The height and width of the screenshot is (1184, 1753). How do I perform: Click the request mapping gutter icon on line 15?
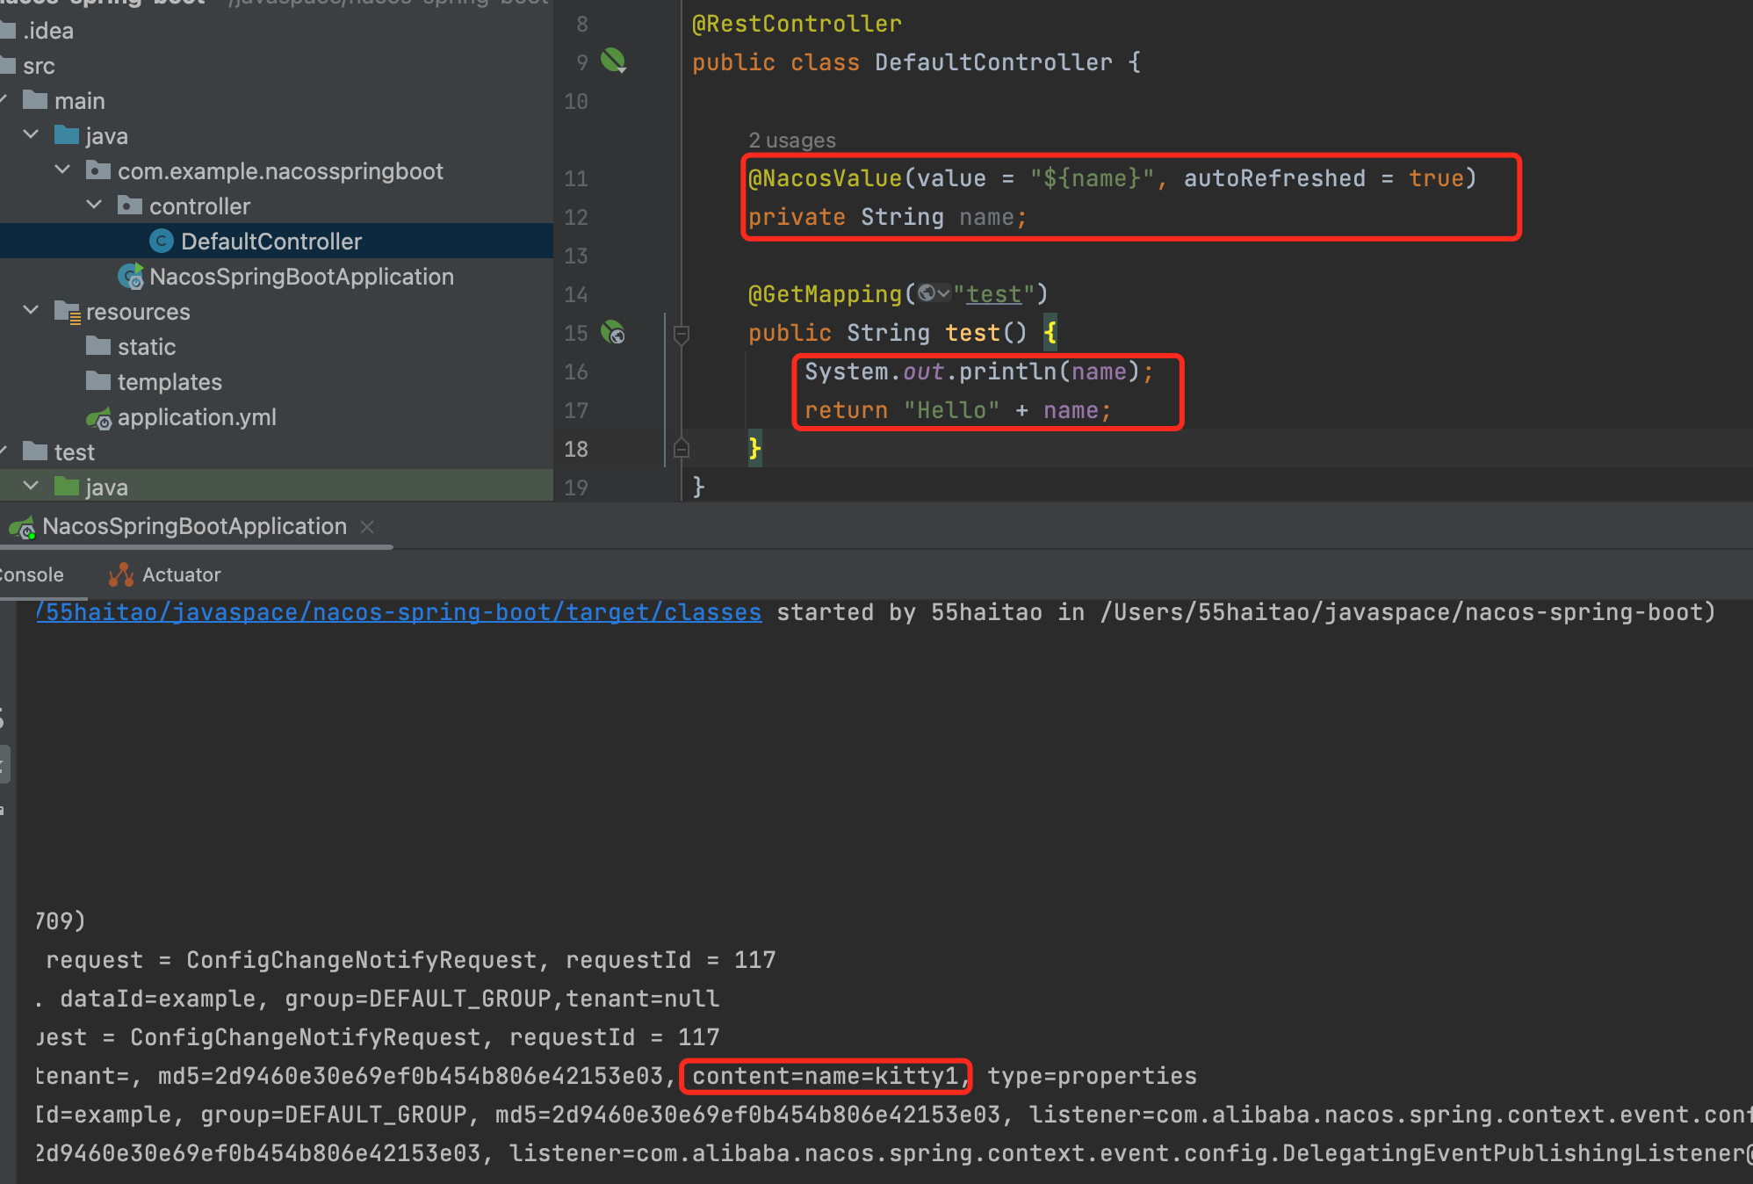point(613,332)
